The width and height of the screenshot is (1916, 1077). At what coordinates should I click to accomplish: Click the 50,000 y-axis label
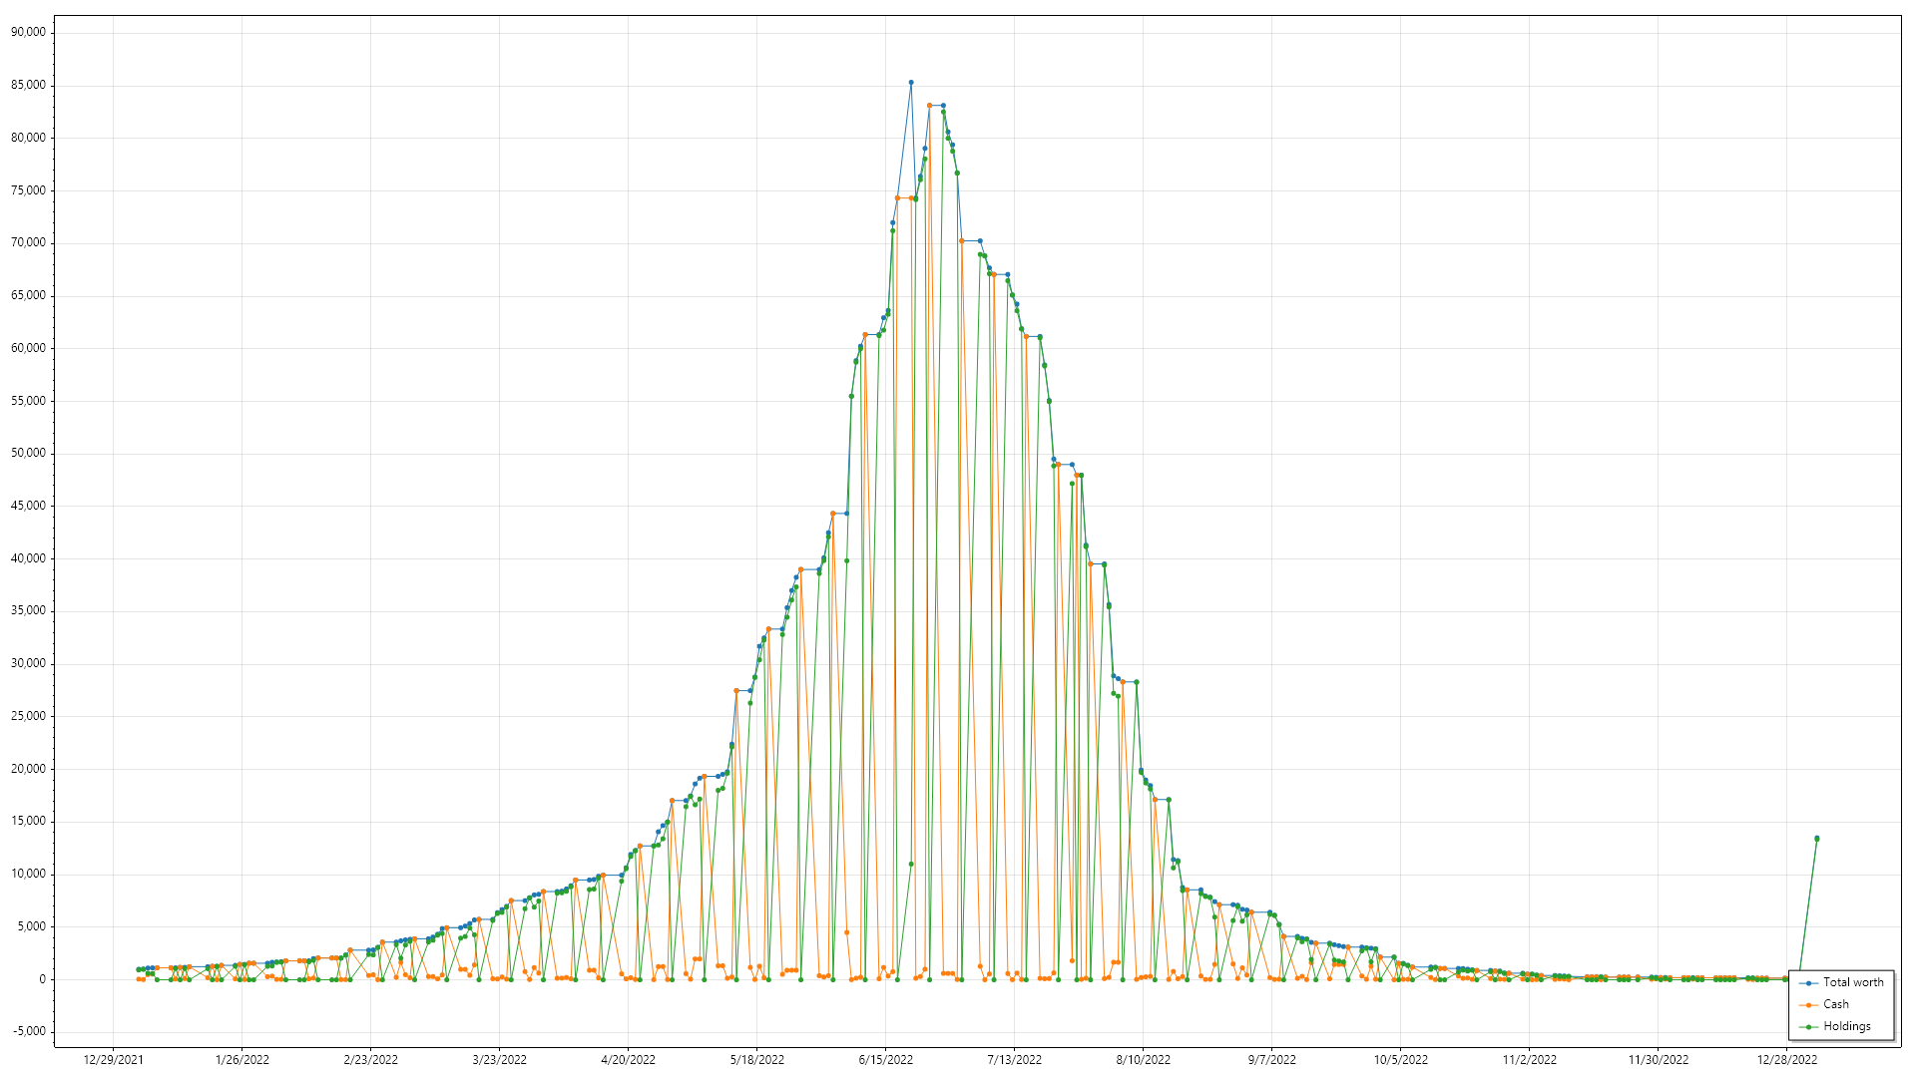(28, 453)
